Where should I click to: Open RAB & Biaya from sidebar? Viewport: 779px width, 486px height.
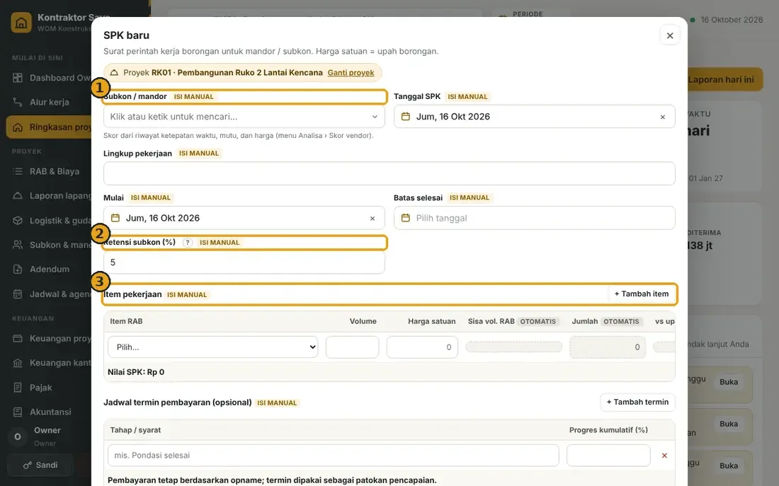pos(49,171)
